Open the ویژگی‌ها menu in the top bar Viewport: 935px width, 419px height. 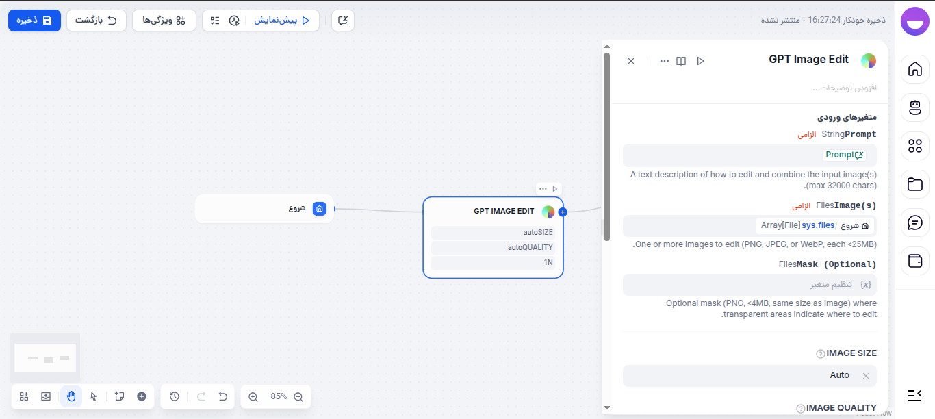pos(164,21)
